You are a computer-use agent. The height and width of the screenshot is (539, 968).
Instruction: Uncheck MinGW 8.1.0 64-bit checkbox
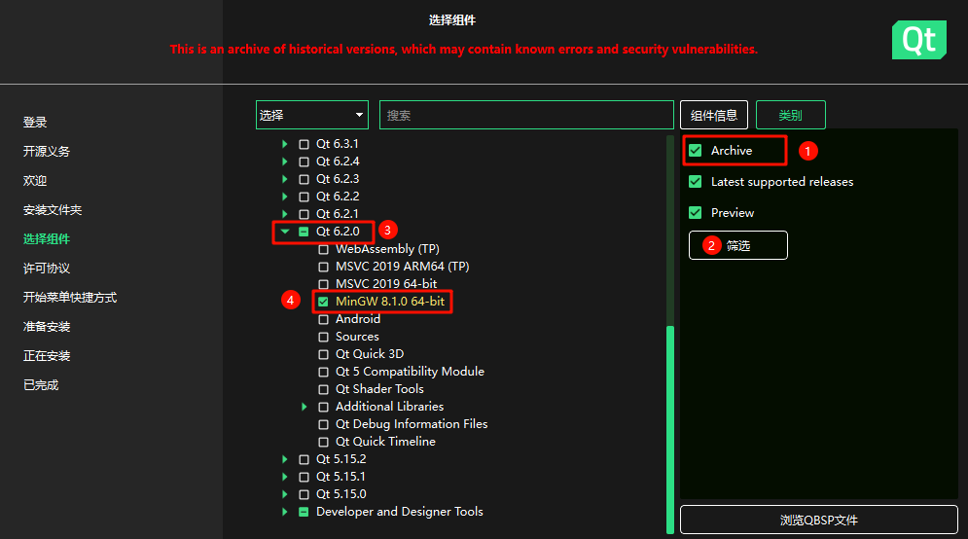click(323, 302)
